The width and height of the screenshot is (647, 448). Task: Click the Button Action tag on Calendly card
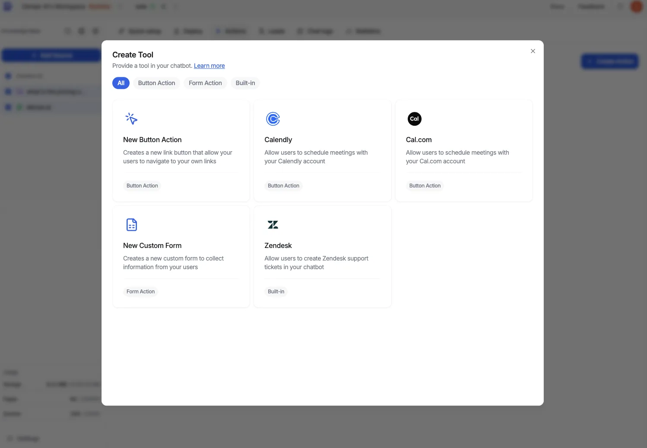coord(283,186)
